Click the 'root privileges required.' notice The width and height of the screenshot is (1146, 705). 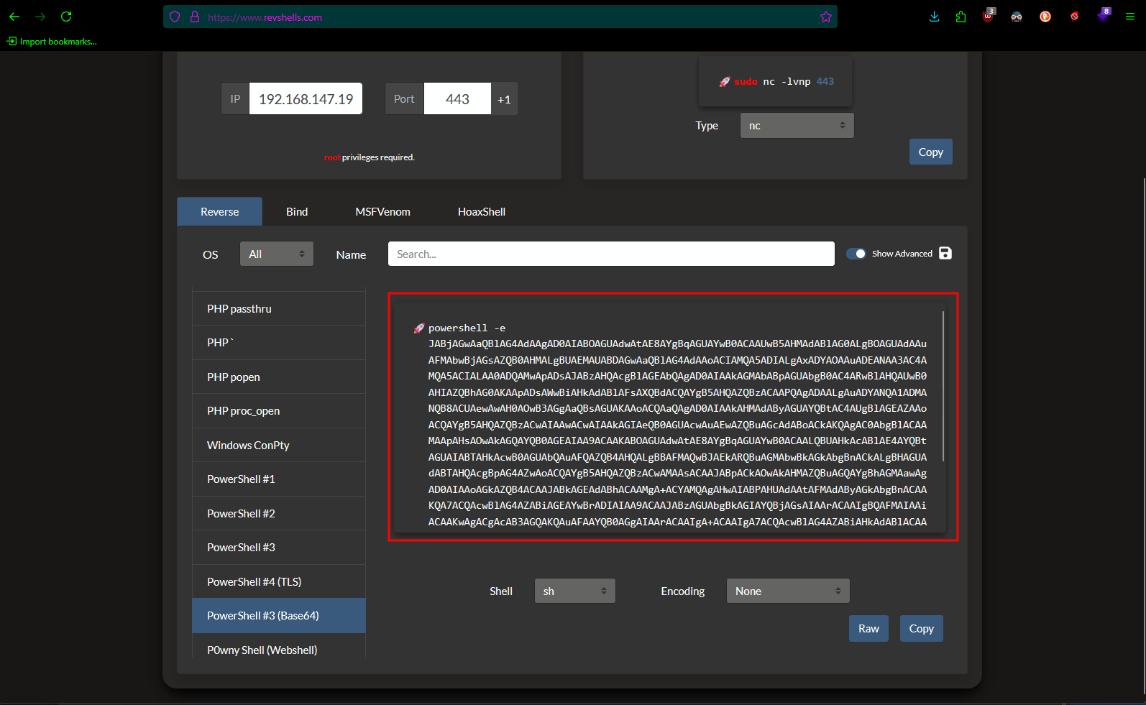click(370, 157)
